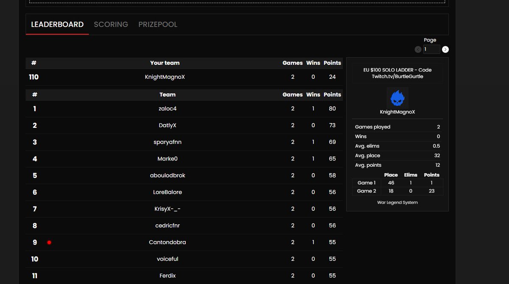
Task: Click the Wins column header
Action: click(x=313, y=94)
